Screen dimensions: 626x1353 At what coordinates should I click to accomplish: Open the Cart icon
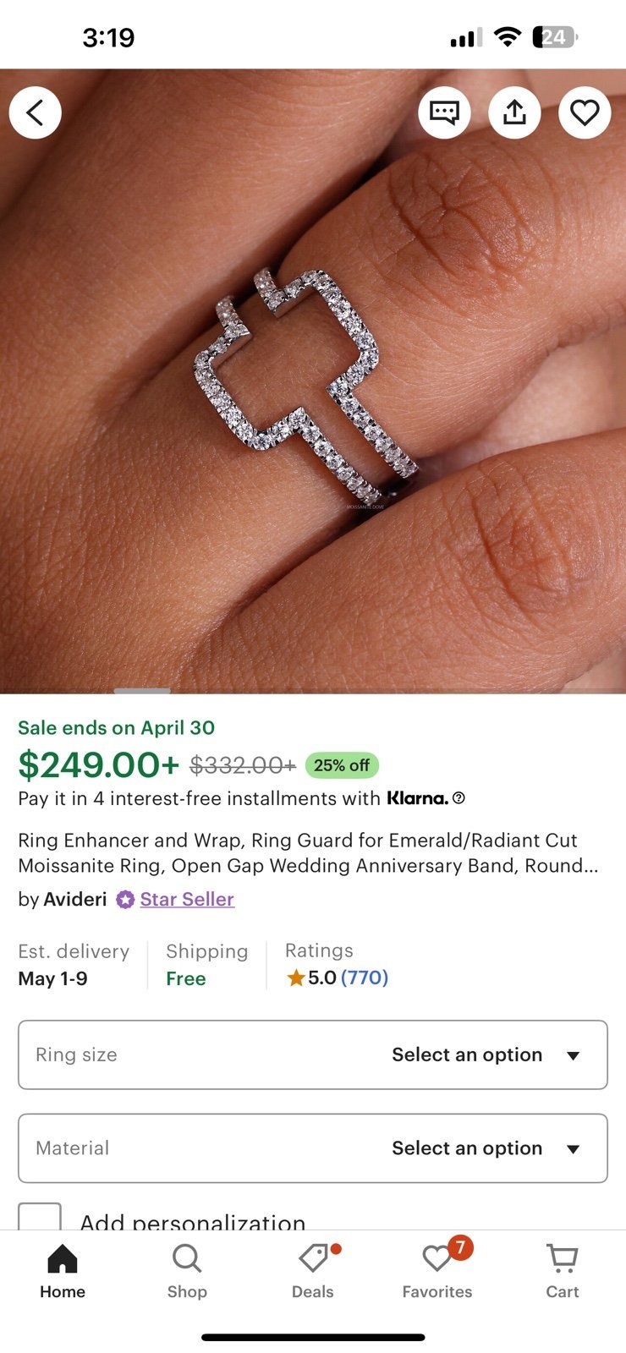click(563, 1270)
